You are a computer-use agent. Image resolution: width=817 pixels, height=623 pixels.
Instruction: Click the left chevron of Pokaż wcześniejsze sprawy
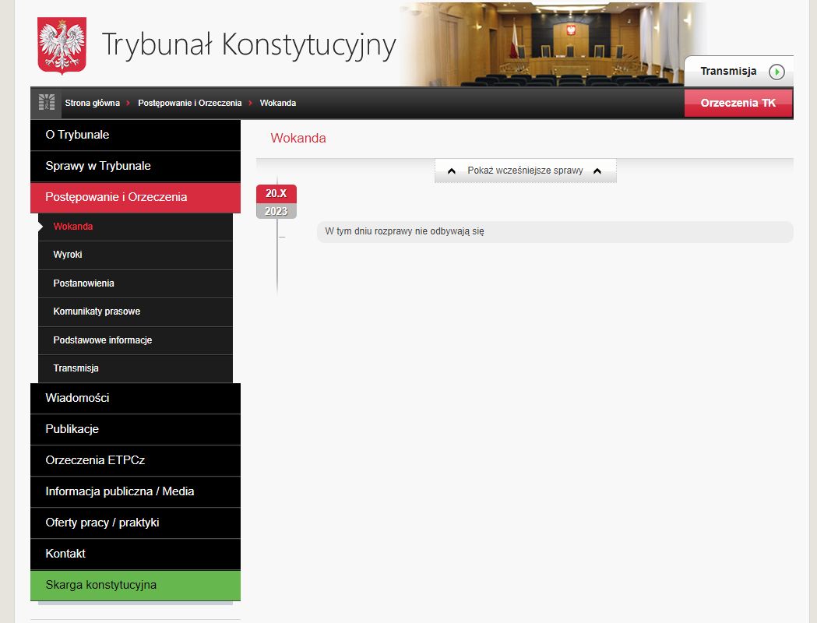(x=452, y=171)
